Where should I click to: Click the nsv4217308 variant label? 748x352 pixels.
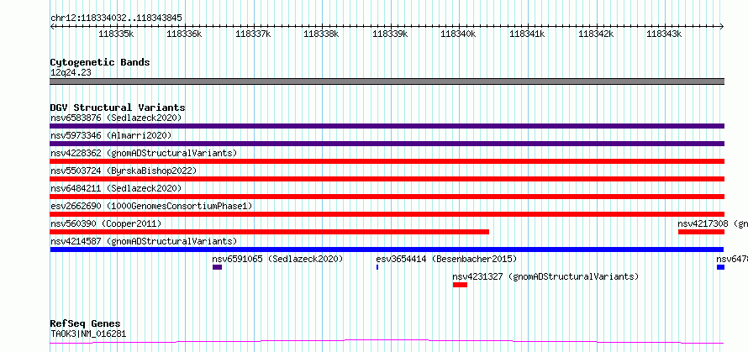(x=713, y=223)
